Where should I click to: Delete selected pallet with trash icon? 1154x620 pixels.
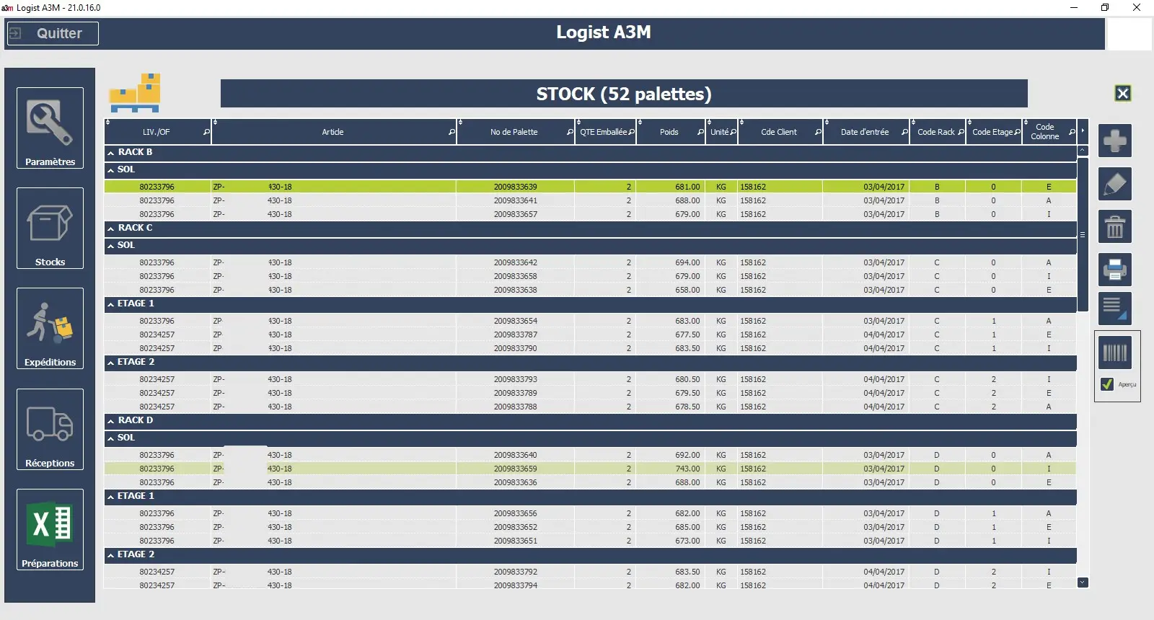pyautogui.click(x=1115, y=227)
